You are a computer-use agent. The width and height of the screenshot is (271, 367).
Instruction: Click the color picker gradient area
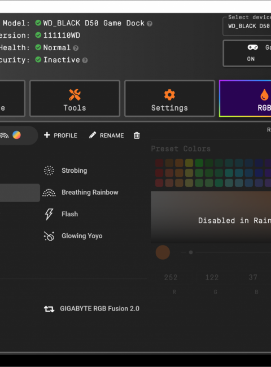click(211, 217)
